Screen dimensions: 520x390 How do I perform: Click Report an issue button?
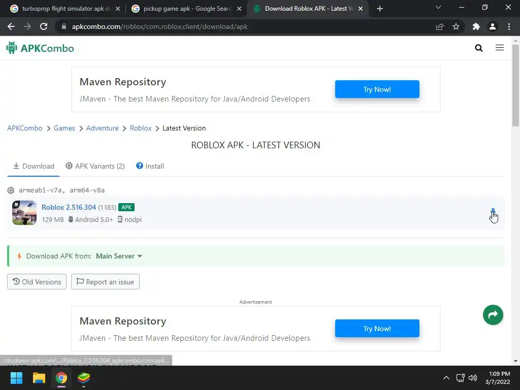pyautogui.click(x=105, y=281)
